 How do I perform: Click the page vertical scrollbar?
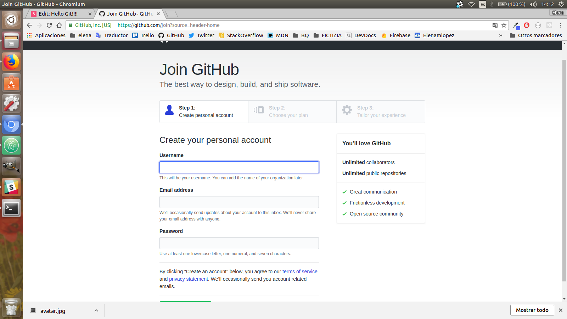(x=564, y=170)
